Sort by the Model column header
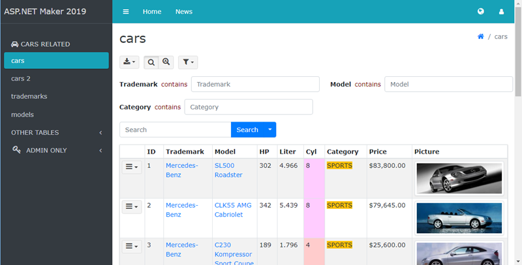The image size is (522, 265). pyautogui.click(x=225, y=152)
